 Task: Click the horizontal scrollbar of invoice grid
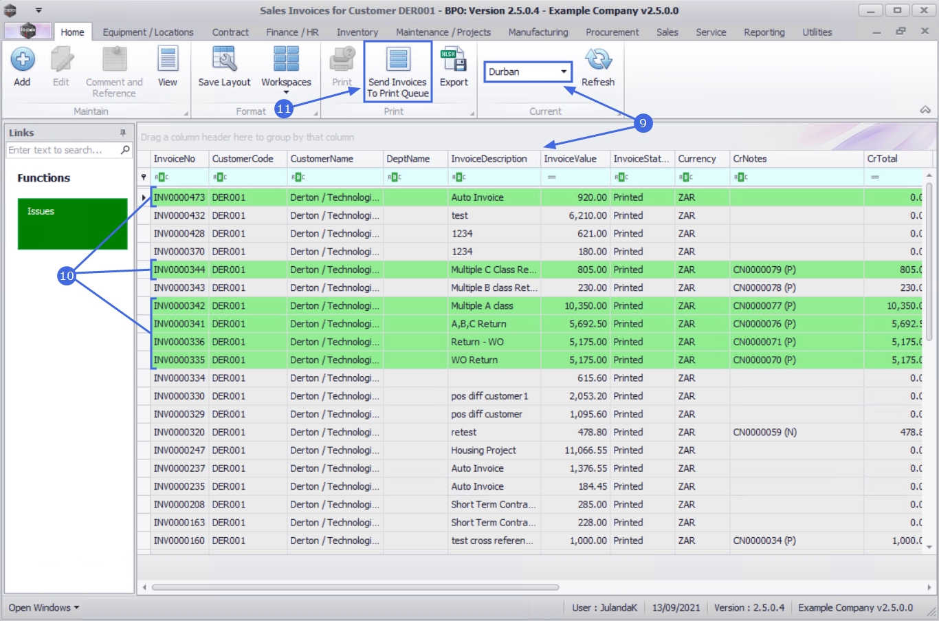click(355, 587)
